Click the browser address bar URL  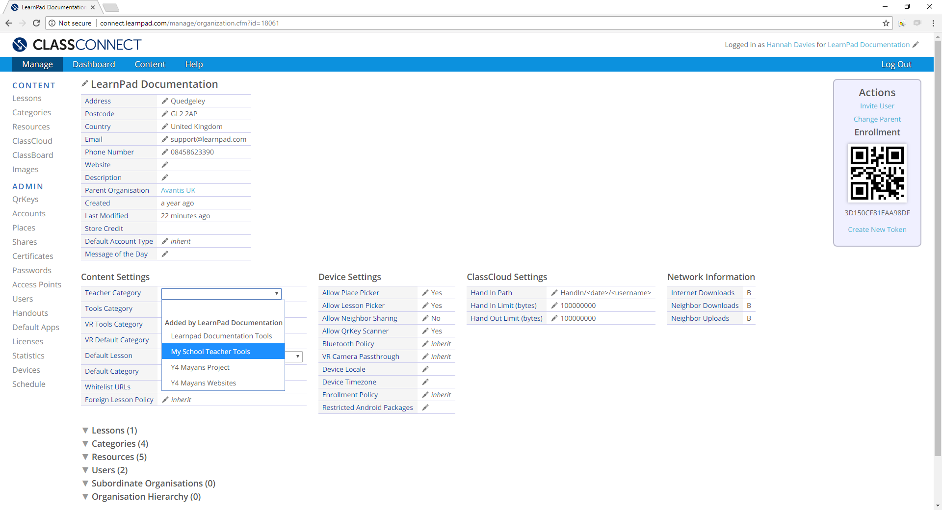pyautogui.click(x=189, y=23)
